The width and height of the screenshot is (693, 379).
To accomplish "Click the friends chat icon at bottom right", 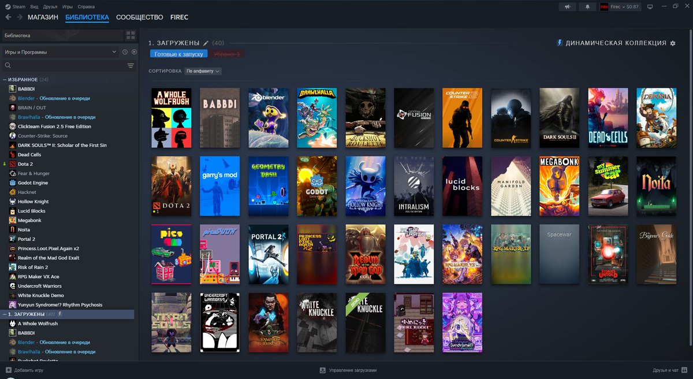I will (684, 370).
